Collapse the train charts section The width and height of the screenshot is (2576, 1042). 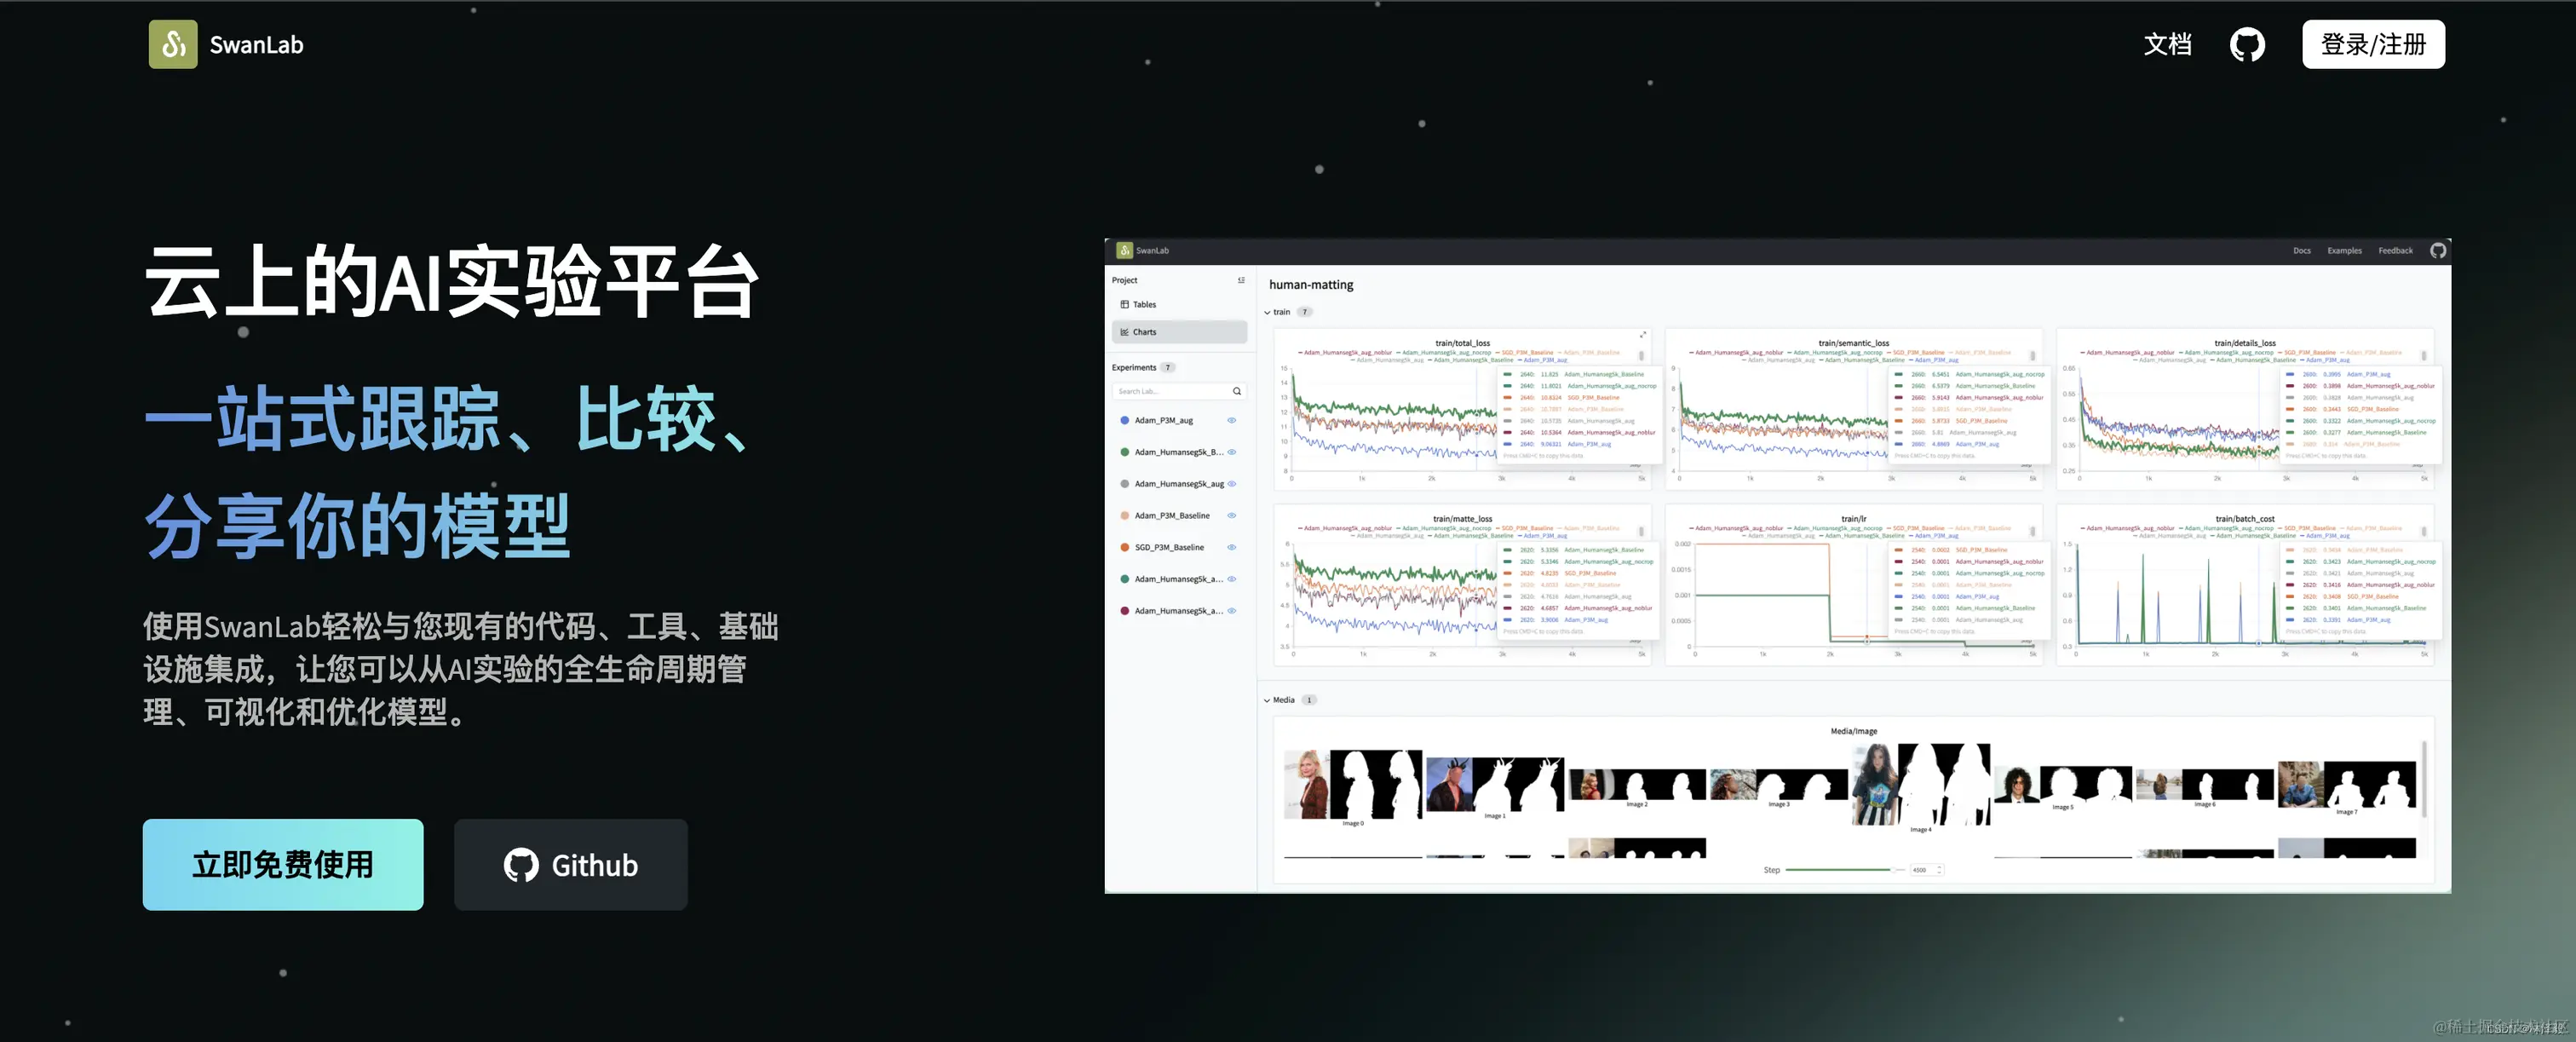pyautogui.click(x=1267, y=312)
